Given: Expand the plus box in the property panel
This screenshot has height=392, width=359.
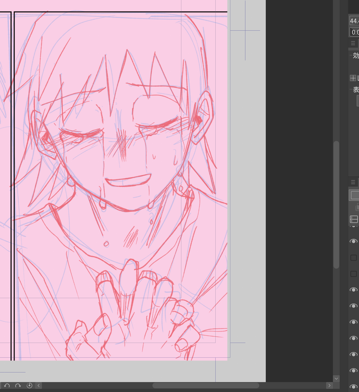Looking at the screenshot, I should tap(353, 78).
